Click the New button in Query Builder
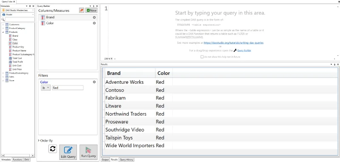This screenshot has height=162, width=340. coord(91,10)
